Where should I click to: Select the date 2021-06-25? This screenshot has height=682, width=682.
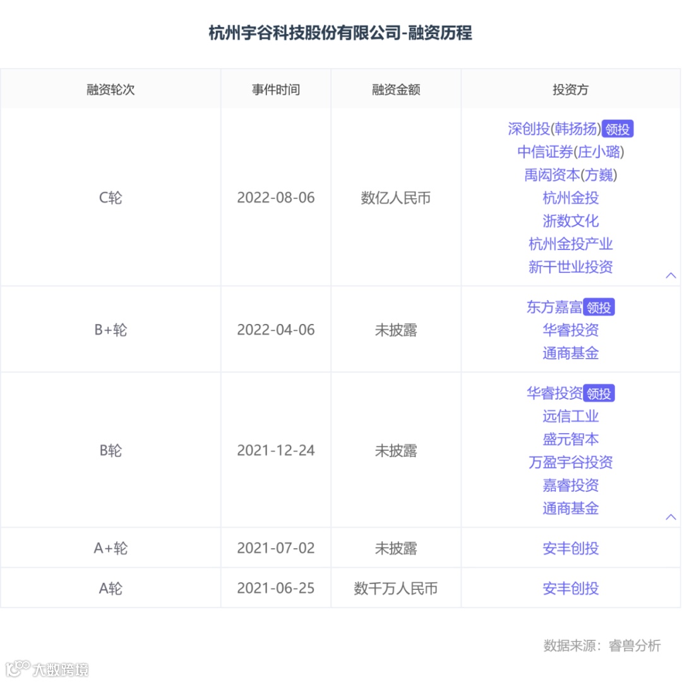coord(276,589)
